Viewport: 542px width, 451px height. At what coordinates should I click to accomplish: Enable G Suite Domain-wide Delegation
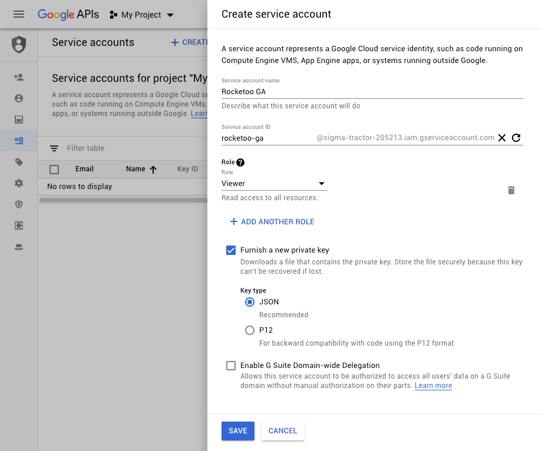tap(231, 366)
